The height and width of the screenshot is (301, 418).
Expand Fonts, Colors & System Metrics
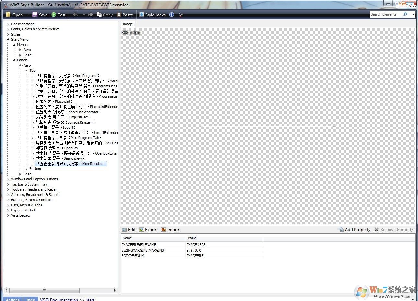click(x=8, y=29)
